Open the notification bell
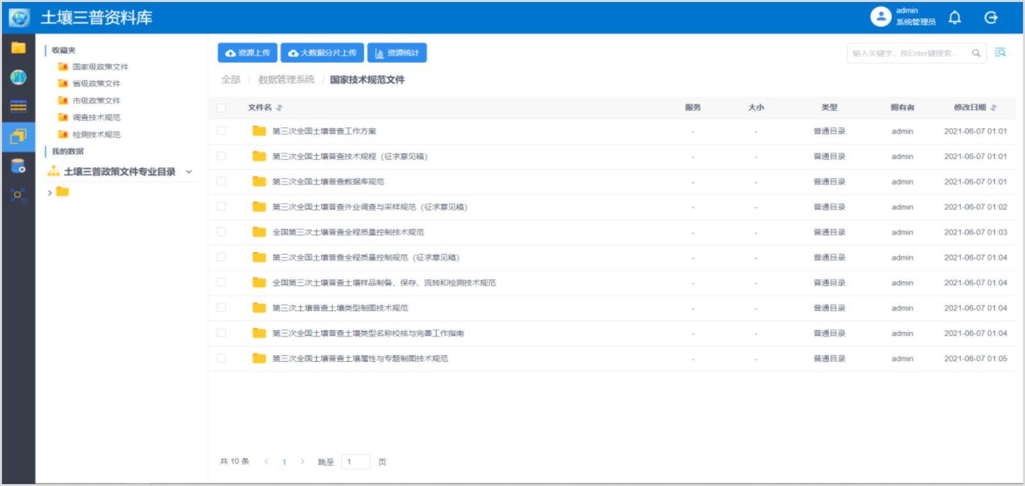Viewport: 1025px width, 486px height. point(955,18)
